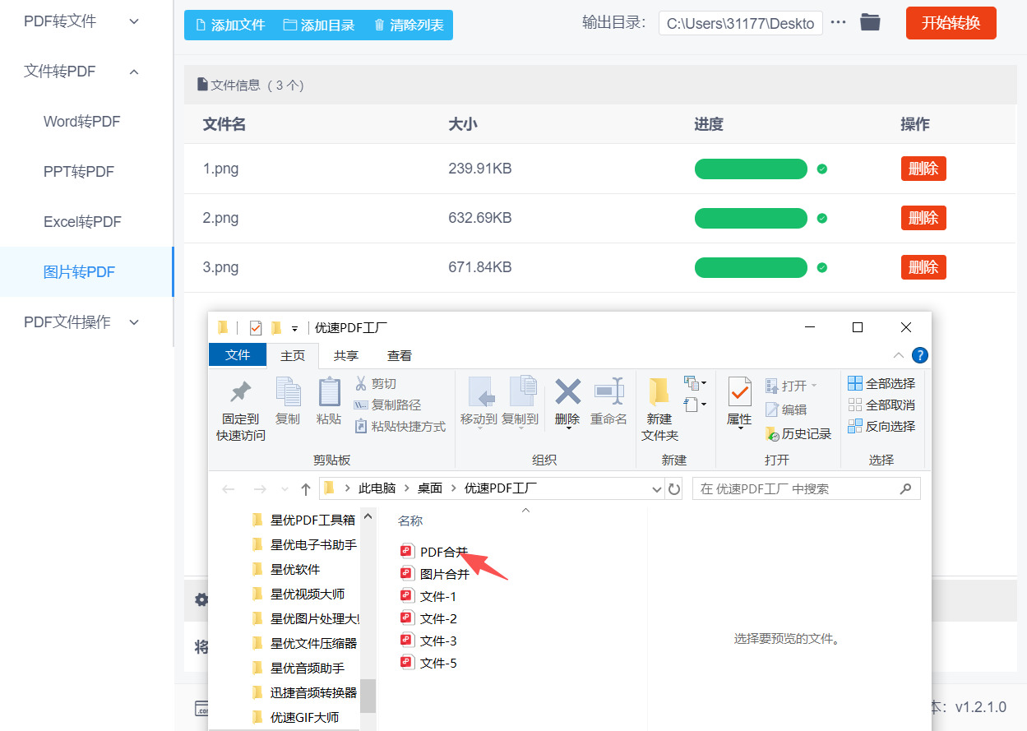Click 反向选择 in ribbon
The width and height of the screenshot is (1027, 731).
pyautogui.click(x=881, y=427)
